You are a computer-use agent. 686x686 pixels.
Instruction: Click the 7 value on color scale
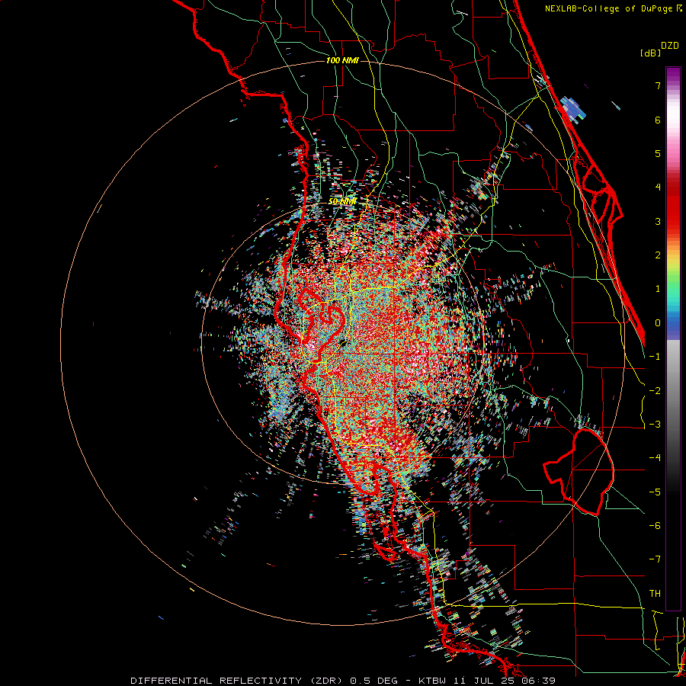[658, 85]
